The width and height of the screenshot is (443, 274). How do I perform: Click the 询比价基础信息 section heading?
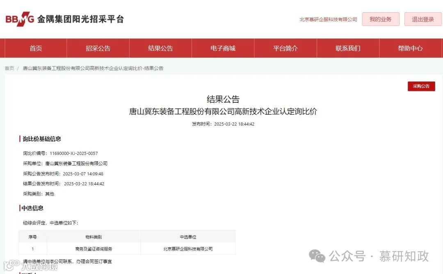(42, 139)
